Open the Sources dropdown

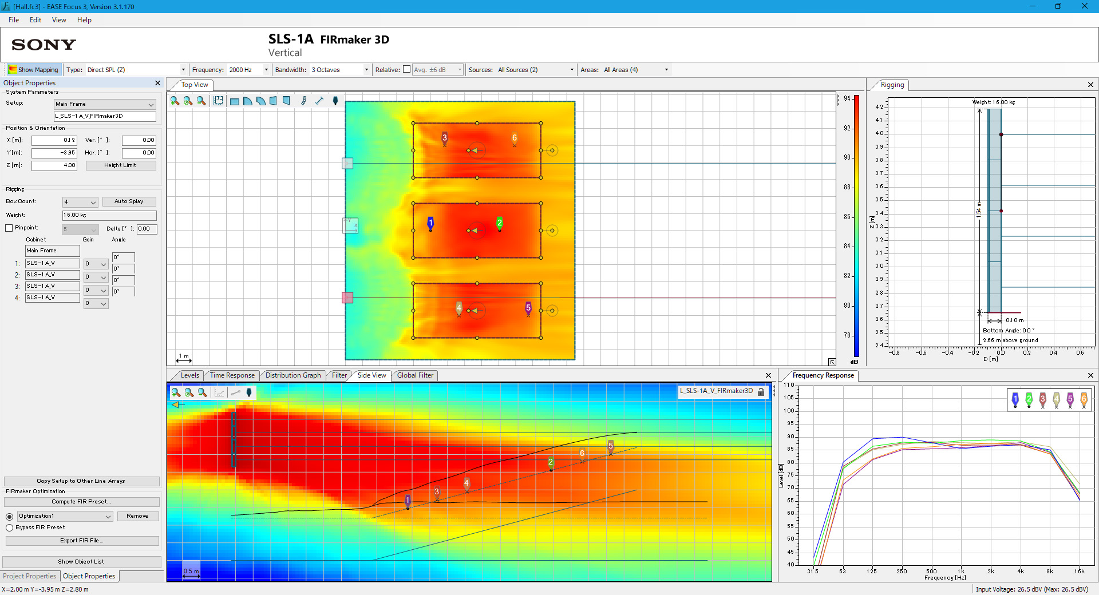pyautogui.click(x=536, y=70)
